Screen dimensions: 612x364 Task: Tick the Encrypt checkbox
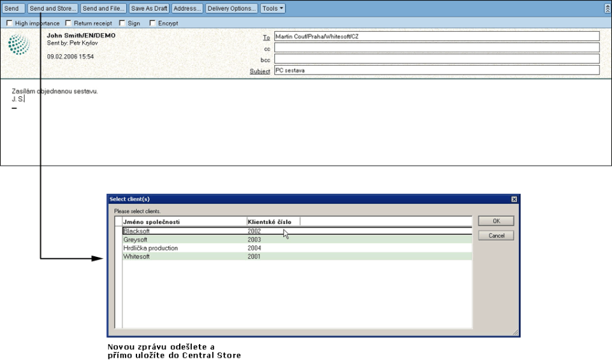click(152, 24)
